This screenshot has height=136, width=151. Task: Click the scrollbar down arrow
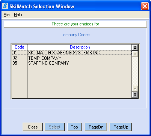[135, 89]
